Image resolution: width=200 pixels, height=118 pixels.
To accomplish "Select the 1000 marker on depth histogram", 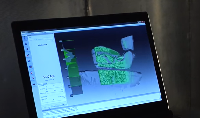I will click(60, 41).
